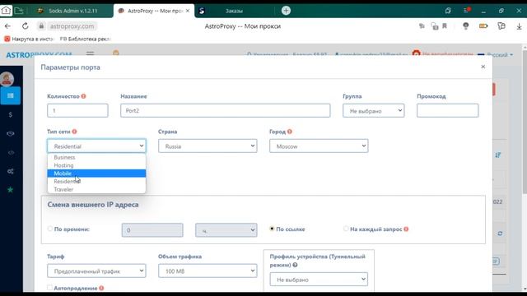527x296 pixels.
Task: Click the Промокод input field
Action: coord(448,110)
